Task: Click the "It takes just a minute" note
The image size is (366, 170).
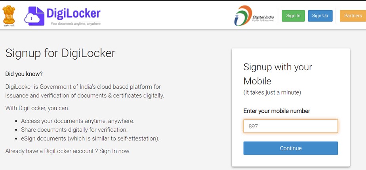Action: click(x=272, y=93)
